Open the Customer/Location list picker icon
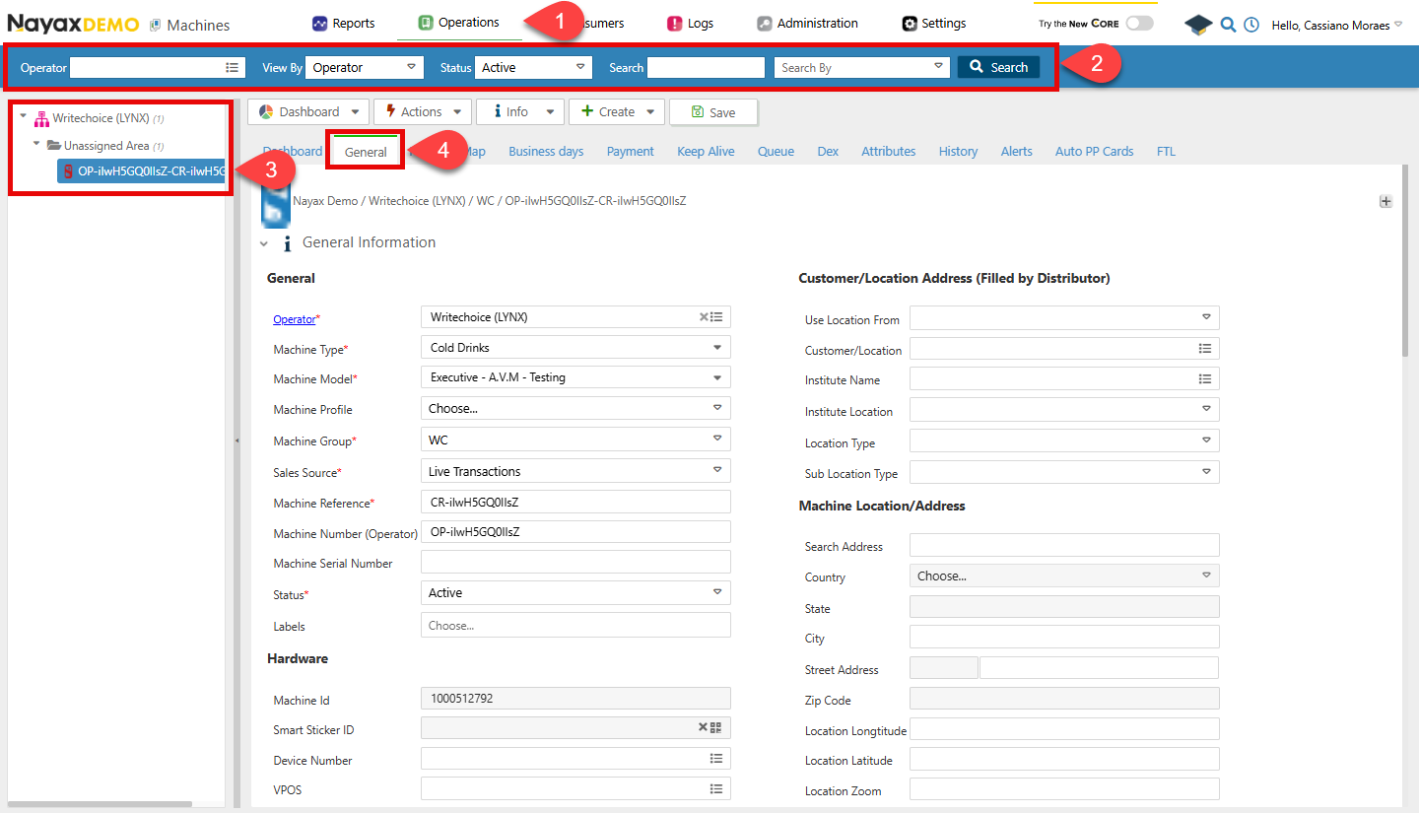 pyautogui.click(x=1205, y=348)
